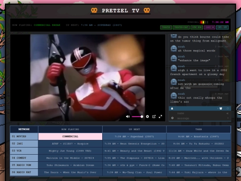The height and width of the screenshot is (181, 241).
Task: Click Married... with Children then cell
Action: click(x=199, y=158)
